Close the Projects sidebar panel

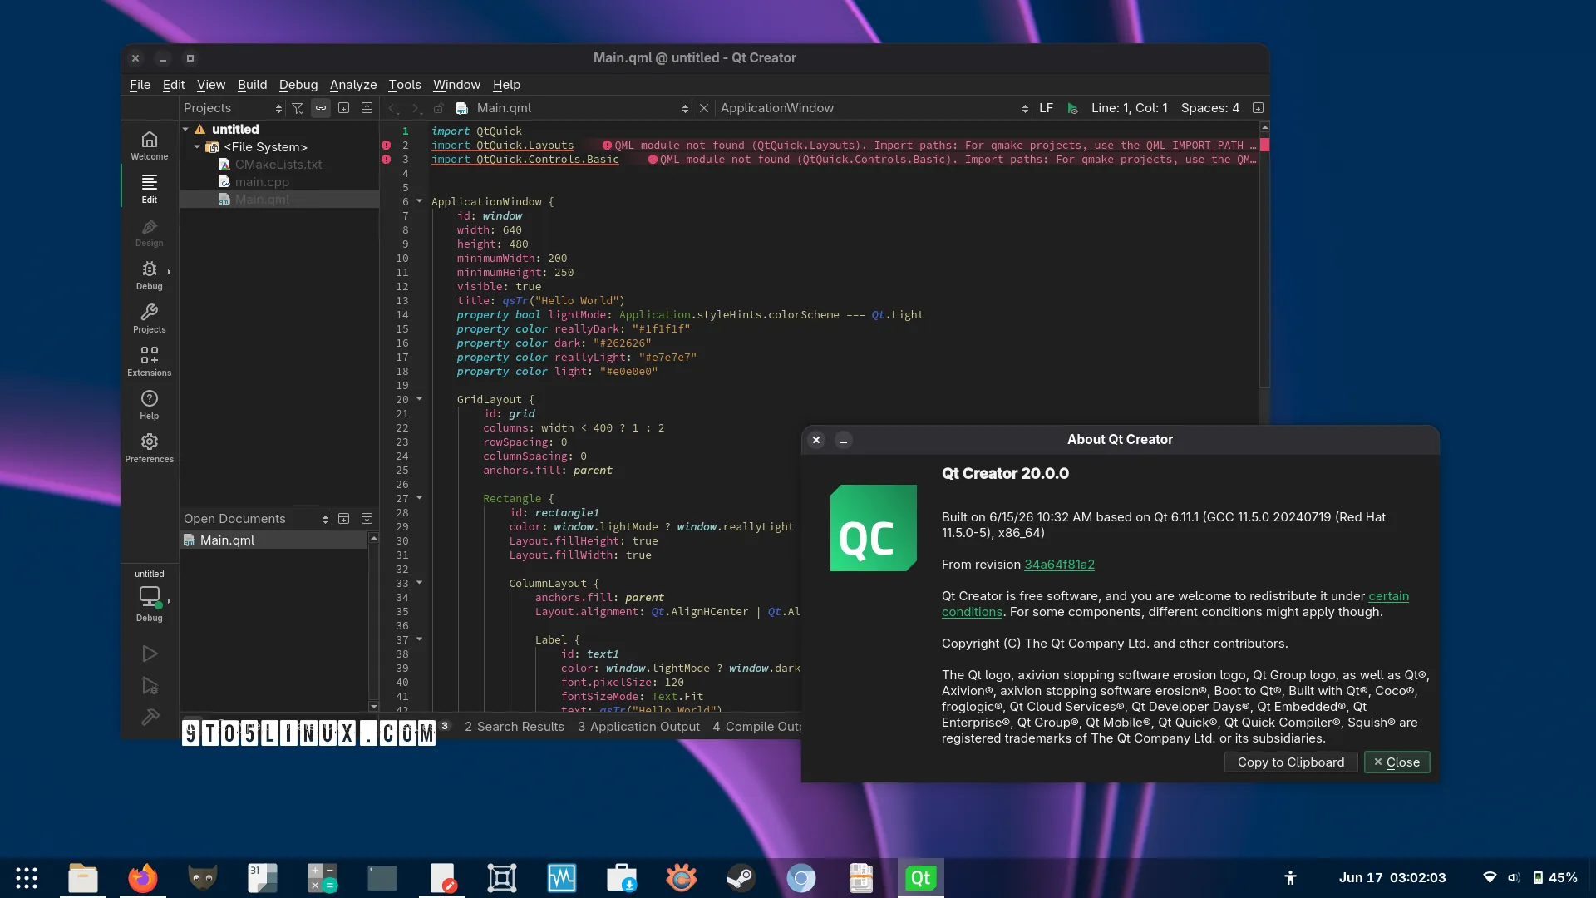point(367,108)
